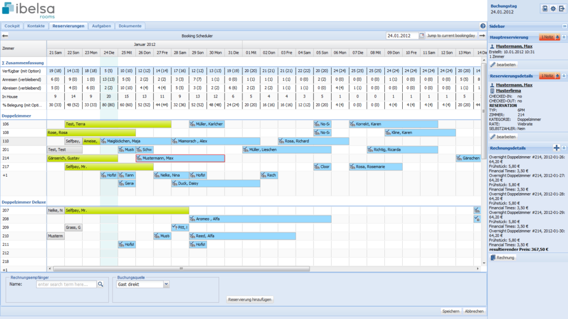
Task: Switch to the Cockpit tab
Action: click(12, 26)
